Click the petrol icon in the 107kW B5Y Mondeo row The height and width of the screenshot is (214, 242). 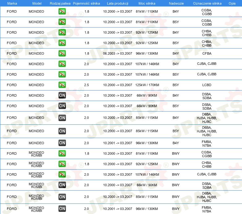point(62,74)
